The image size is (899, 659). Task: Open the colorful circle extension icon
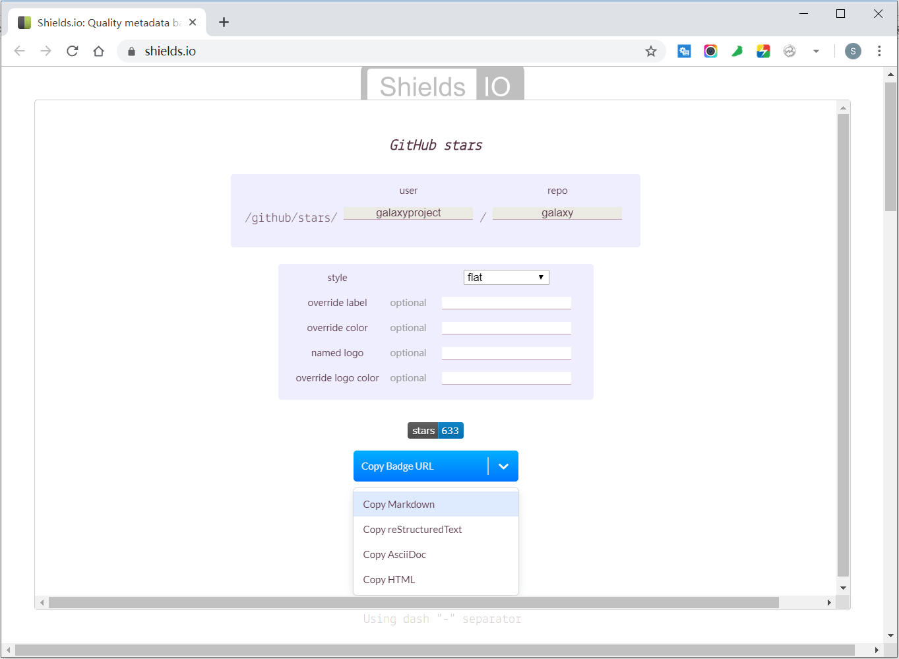(710, 51)
